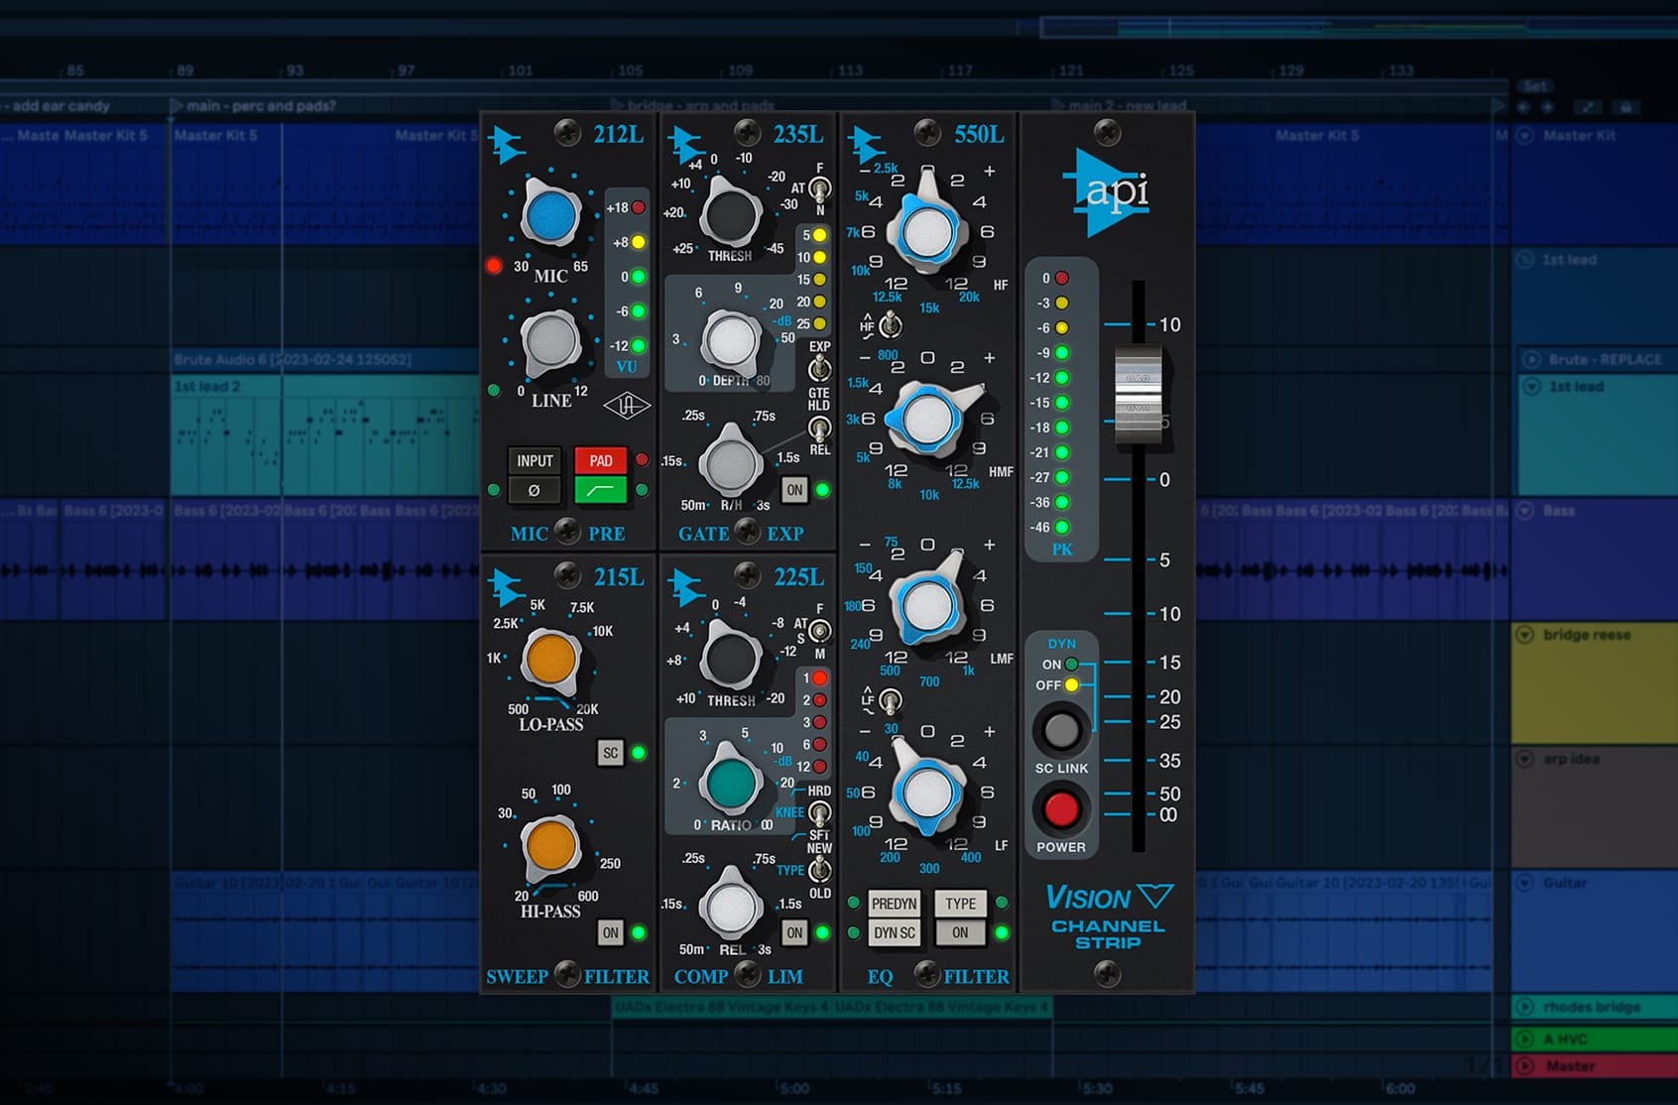The width and height of the screenshot is (1678, 1105).
Task: Click the UA diamond logo on the 212L module
Action: (628, 406)
